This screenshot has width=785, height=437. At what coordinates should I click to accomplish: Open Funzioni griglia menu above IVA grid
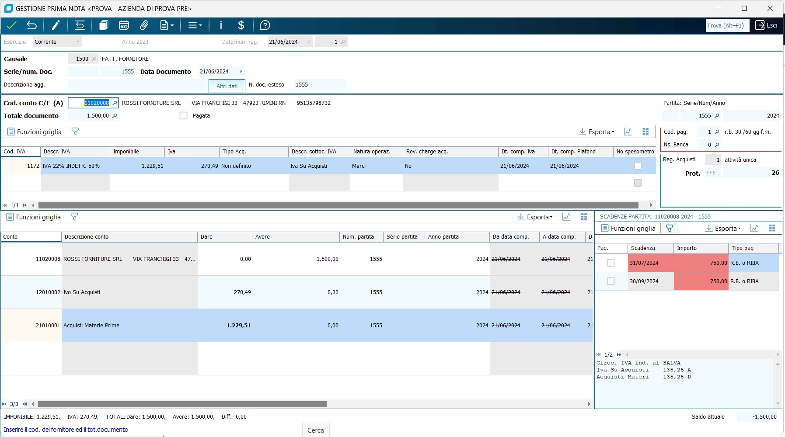click(x=34, y=132)
